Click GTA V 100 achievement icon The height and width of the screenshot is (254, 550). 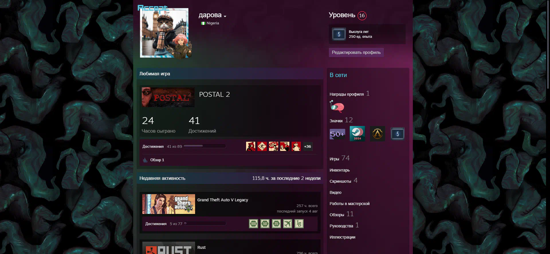tap(254, 224)
